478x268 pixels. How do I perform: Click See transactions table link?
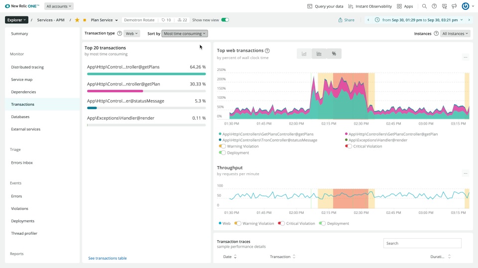point(108,258)
